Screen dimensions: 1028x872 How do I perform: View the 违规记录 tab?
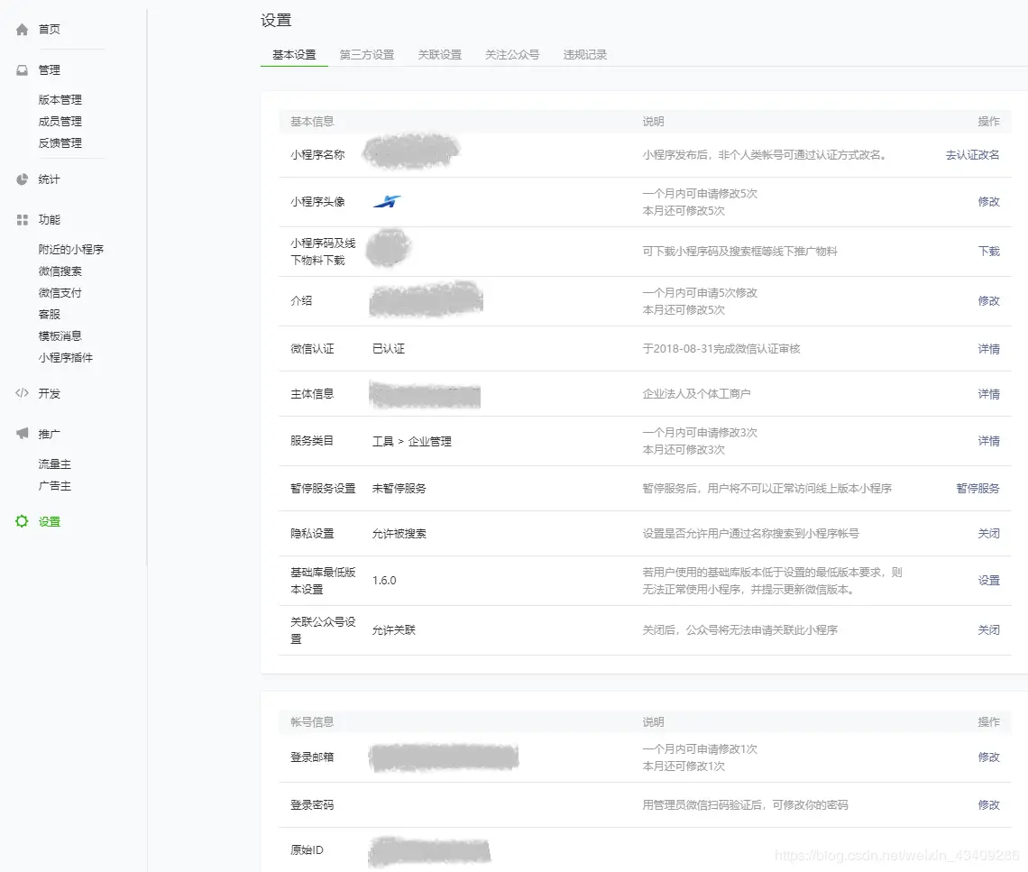click(x=584, y=54)
